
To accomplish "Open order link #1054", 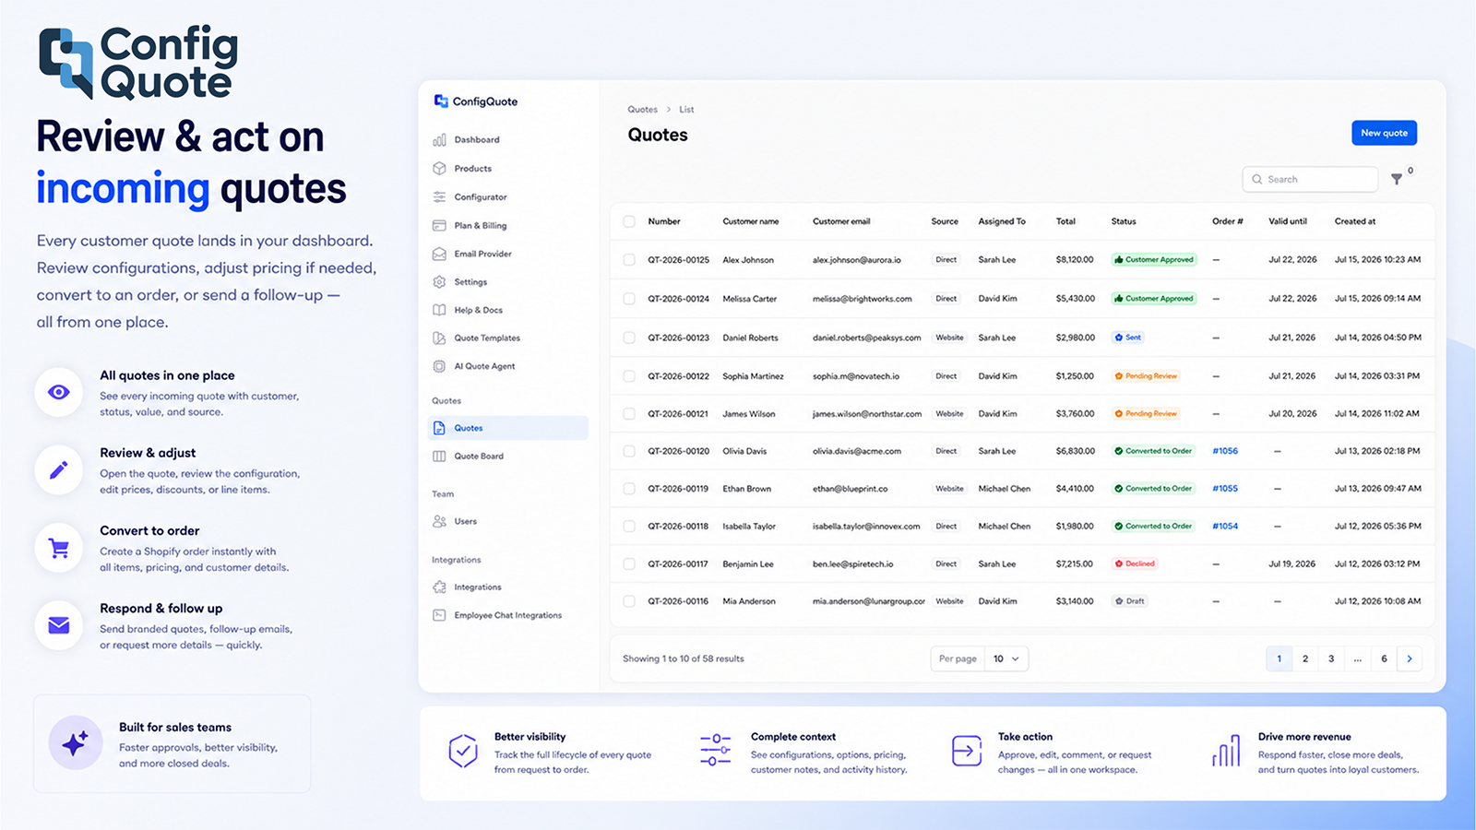I will pyautogui.click(x=1225, y=527).
